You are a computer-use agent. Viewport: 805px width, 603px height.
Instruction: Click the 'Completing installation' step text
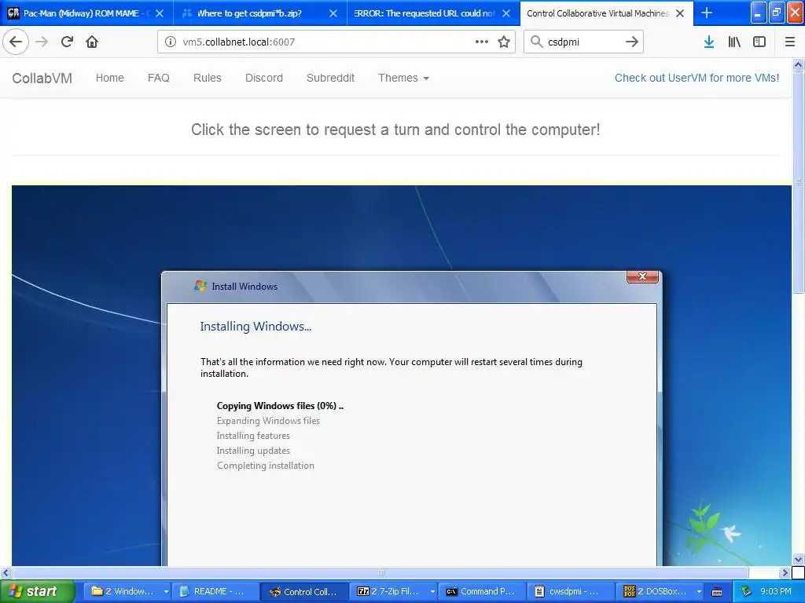266,465
